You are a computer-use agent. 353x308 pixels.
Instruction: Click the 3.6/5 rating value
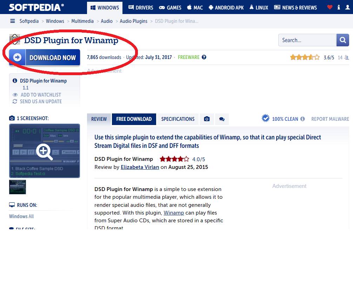coord(329,58)
